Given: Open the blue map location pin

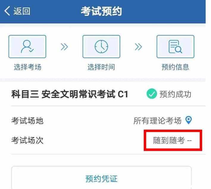Looking at the screenshot, I should (x=188, y=120).
